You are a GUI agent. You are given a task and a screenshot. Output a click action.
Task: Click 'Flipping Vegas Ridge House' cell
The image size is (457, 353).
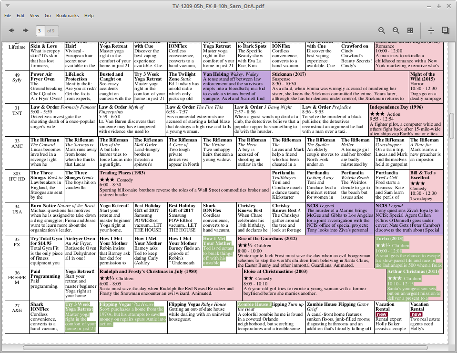tap(202, 317)
